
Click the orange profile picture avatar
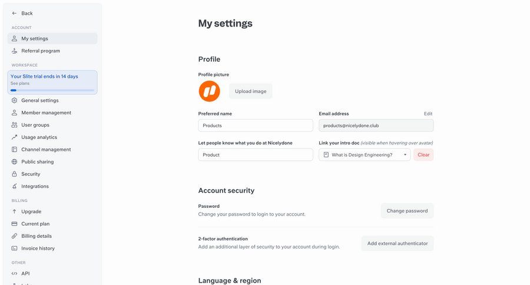209,91
